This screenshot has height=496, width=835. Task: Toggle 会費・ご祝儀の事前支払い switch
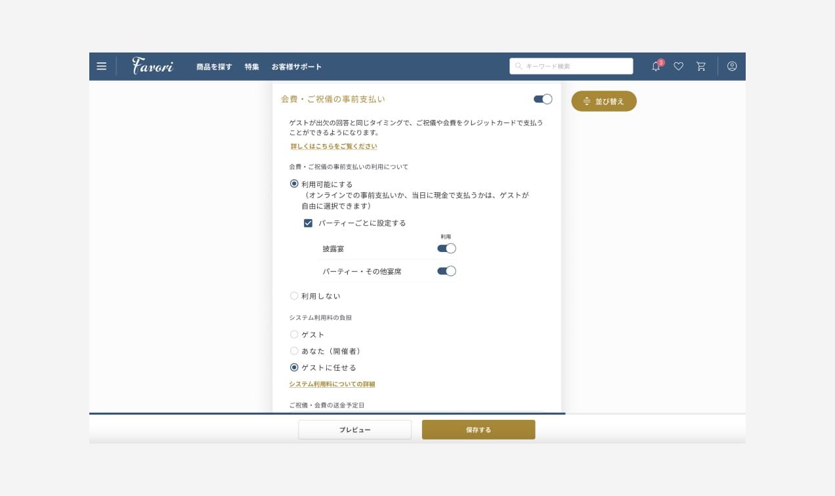click(543, 99)
